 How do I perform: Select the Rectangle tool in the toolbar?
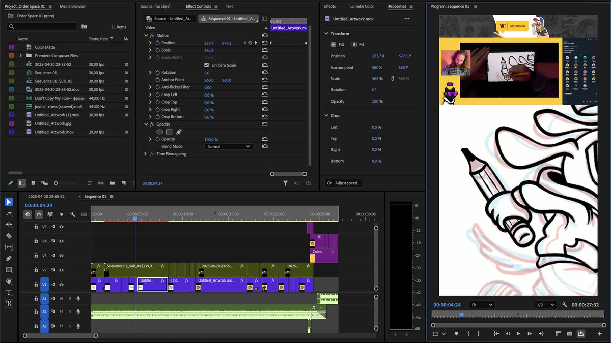pos(9,270)
